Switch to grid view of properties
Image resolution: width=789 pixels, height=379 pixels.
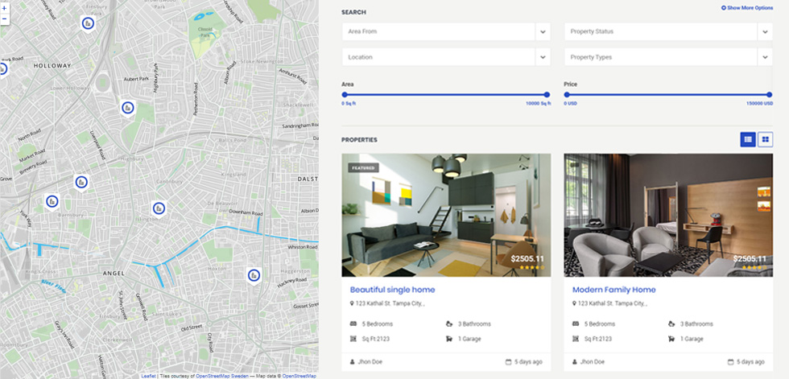(x=766, y=139)
